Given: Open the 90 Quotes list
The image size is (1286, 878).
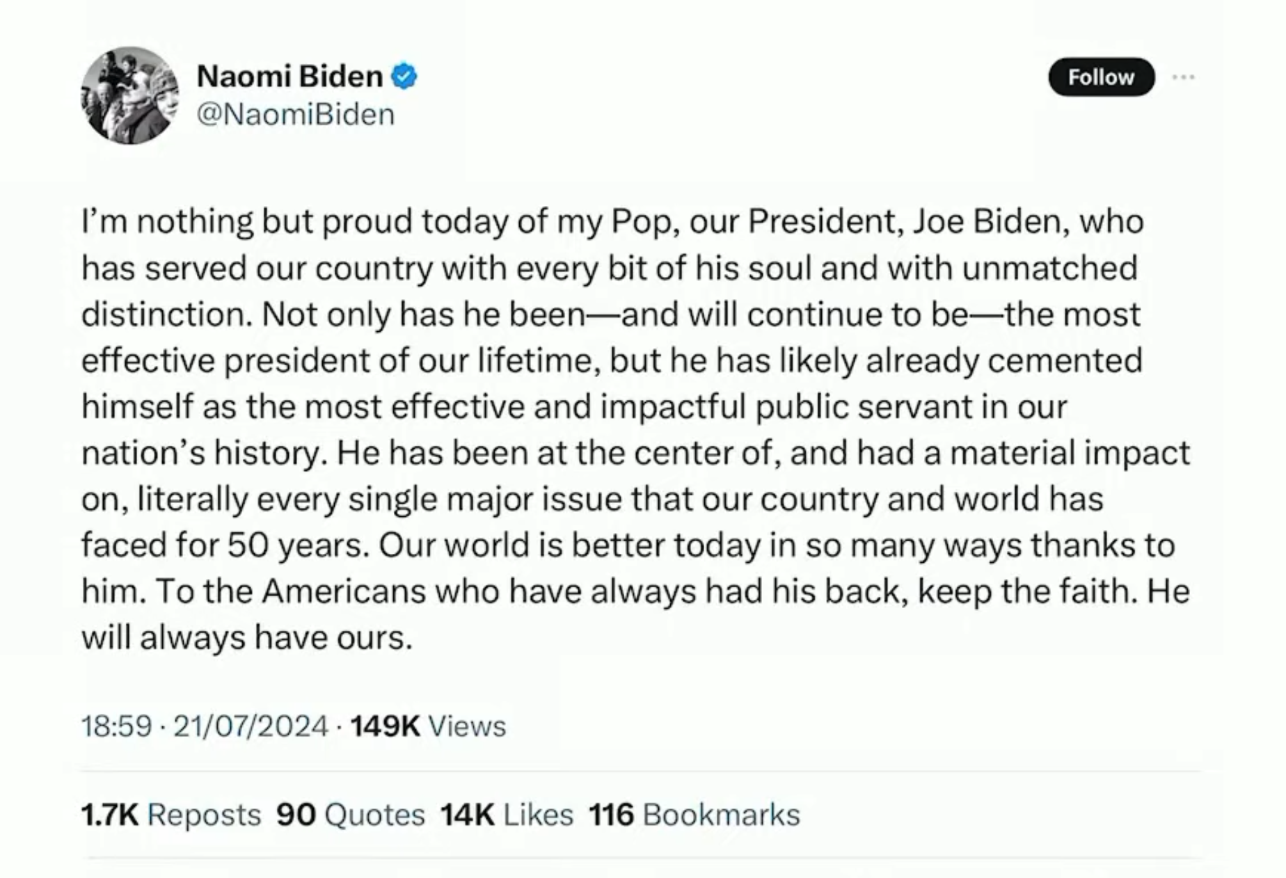Looking at the screenshot, I should pyautogui.click(x=351, y=815).
